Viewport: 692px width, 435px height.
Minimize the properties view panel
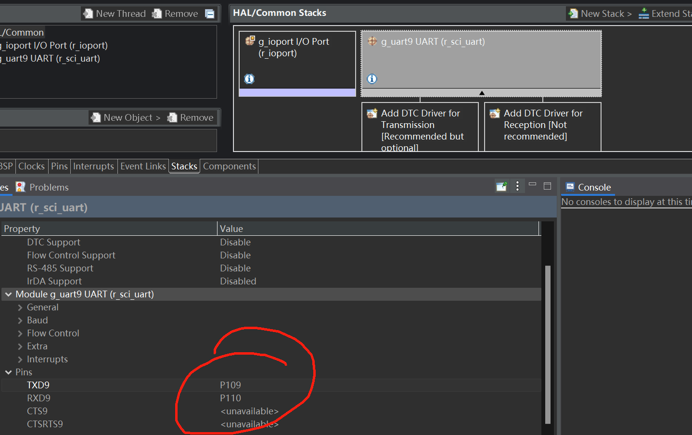[532, 184]
